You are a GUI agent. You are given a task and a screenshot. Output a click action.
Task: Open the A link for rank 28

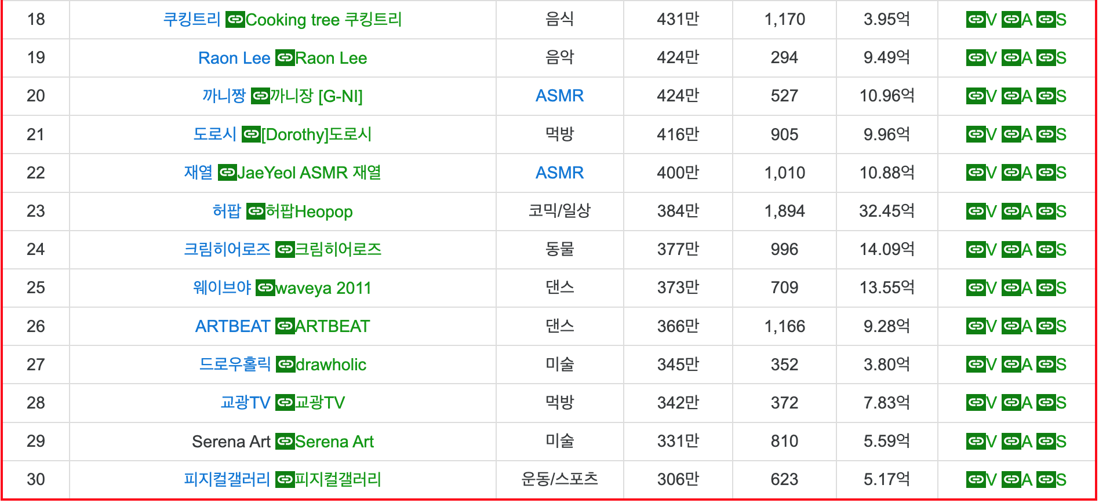1017,403
